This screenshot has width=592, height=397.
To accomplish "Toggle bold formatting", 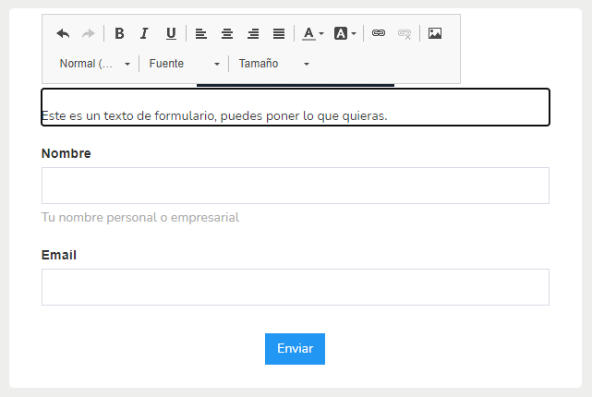I will click(119, 33).
